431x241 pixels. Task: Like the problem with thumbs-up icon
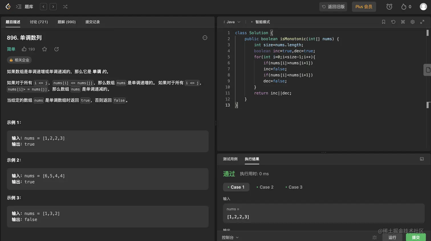pos(24,49)
